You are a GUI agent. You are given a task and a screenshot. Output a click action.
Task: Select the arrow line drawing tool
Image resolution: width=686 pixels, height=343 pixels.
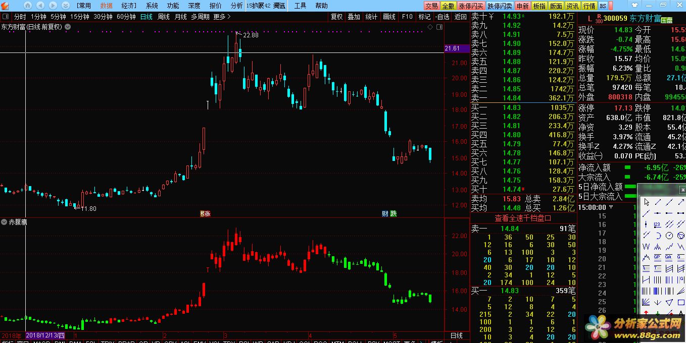(x=681, y=202)
